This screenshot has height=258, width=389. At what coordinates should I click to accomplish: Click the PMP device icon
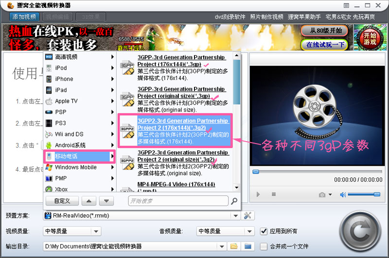[x=49, y=178]
